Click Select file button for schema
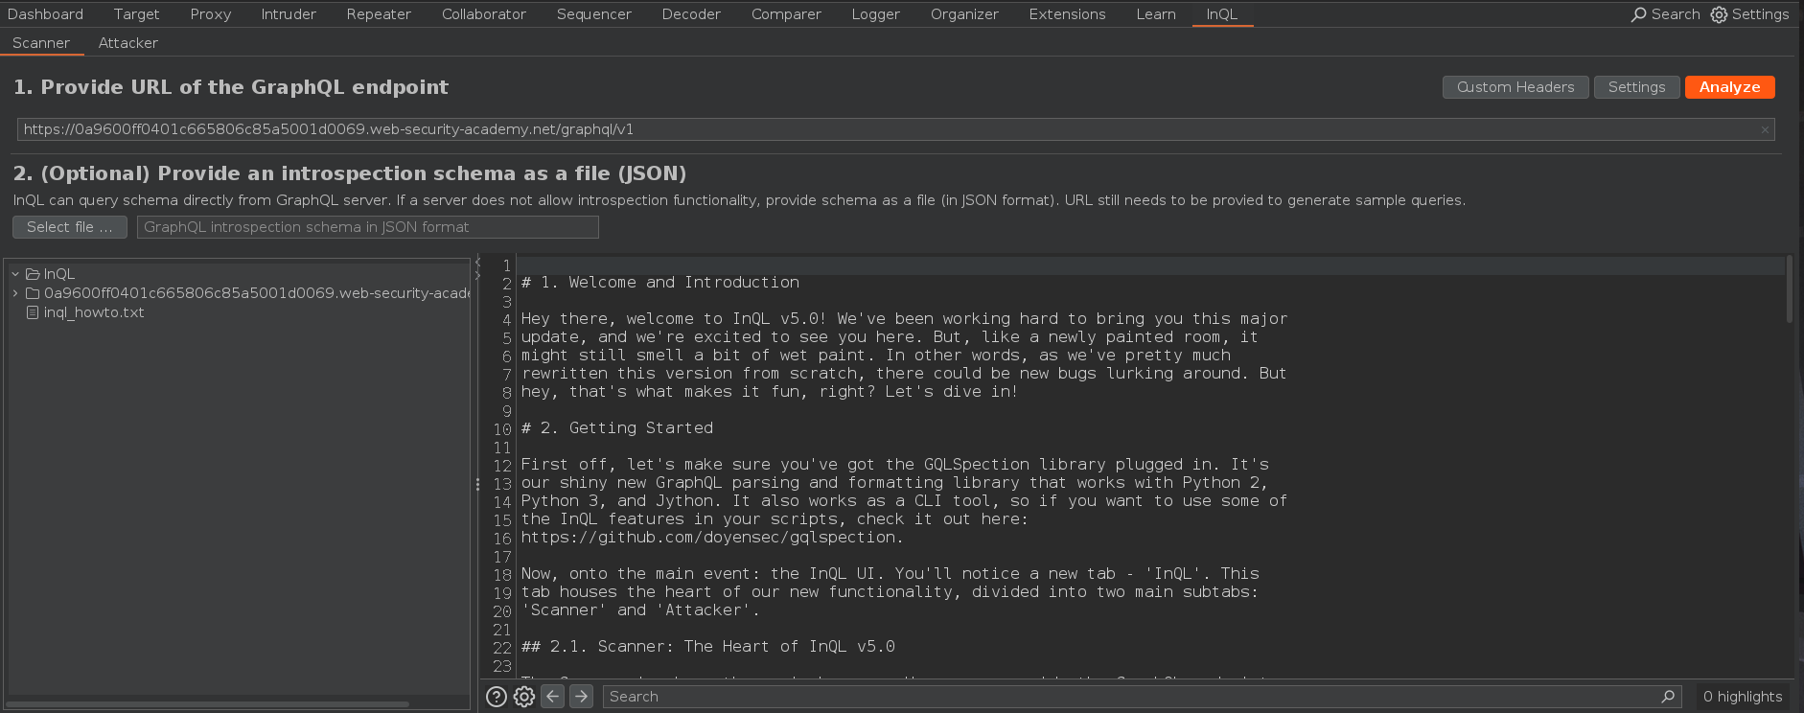Viewport: 1804px width, 713px height. pos(70,227)
